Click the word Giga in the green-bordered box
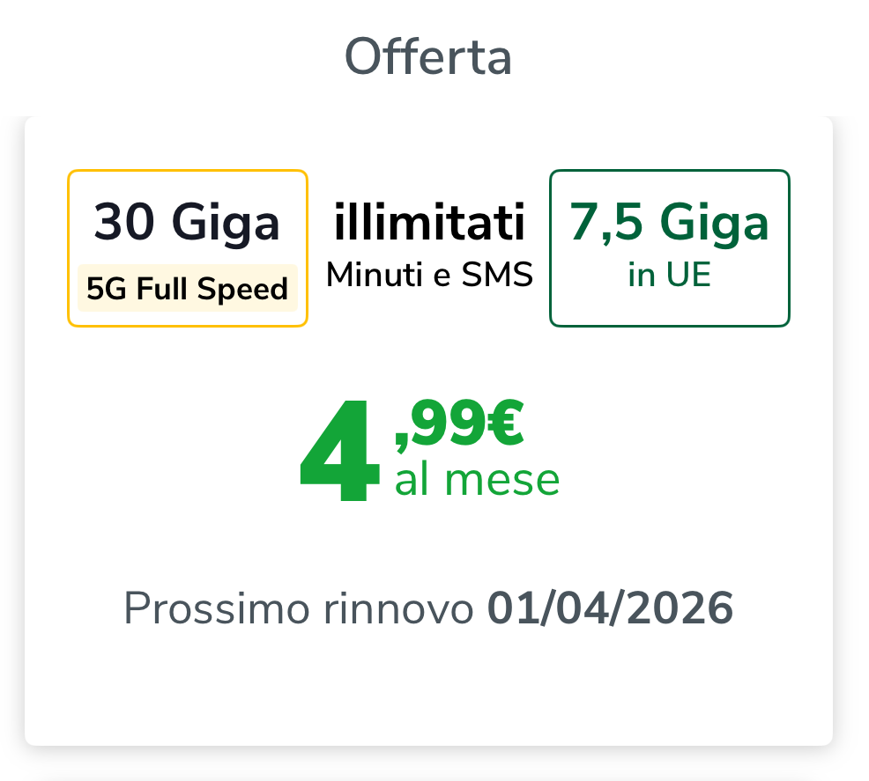 point(715,224)
